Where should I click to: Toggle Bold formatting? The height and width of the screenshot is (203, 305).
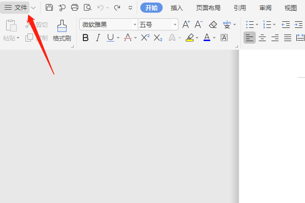[x=85, y=38]
